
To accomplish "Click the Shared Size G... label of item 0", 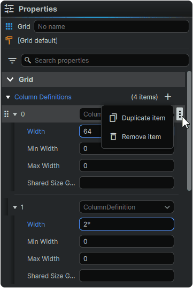I will pos(51,183).
